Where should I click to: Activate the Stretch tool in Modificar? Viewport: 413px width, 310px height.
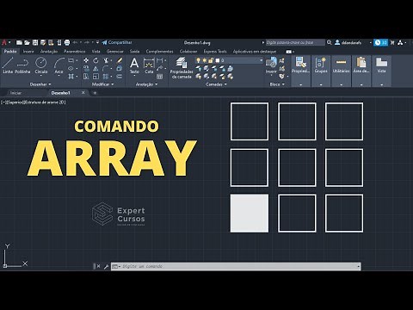coord(86,77)
